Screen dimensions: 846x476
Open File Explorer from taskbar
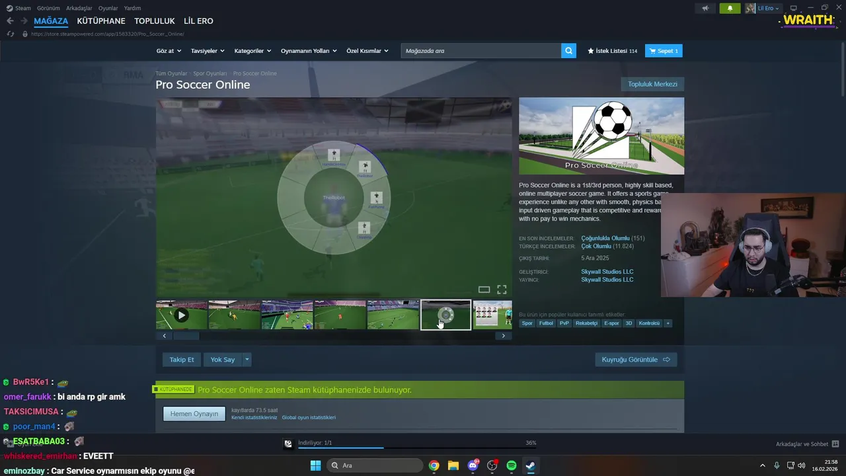[453, 465]
